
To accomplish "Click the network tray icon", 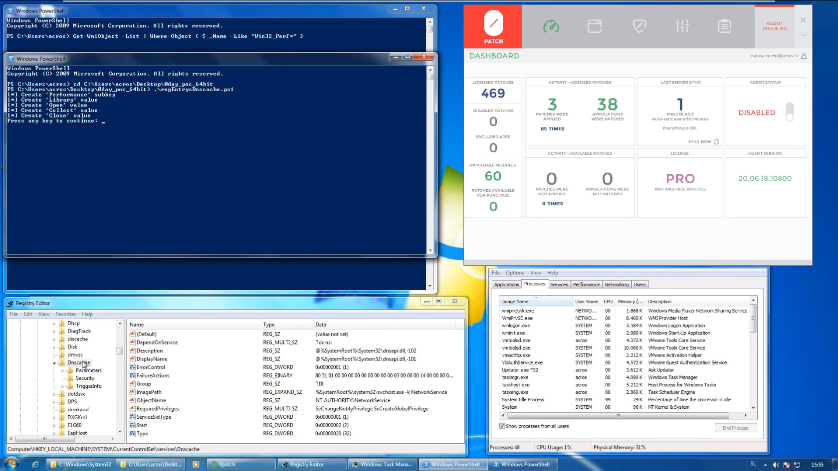I will [x=797, y=465].
